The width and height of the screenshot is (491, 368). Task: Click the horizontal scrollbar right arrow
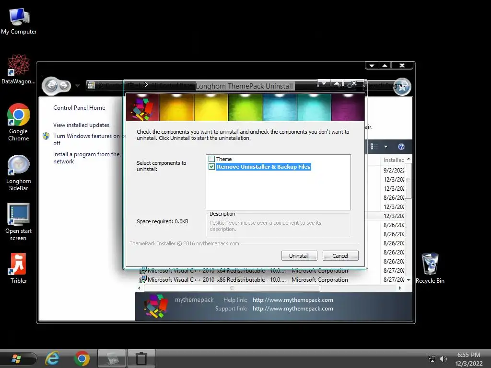pos(400,288)
